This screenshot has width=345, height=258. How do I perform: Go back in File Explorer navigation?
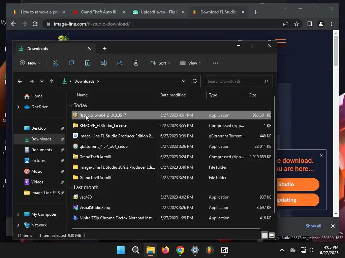pos(20,81)
